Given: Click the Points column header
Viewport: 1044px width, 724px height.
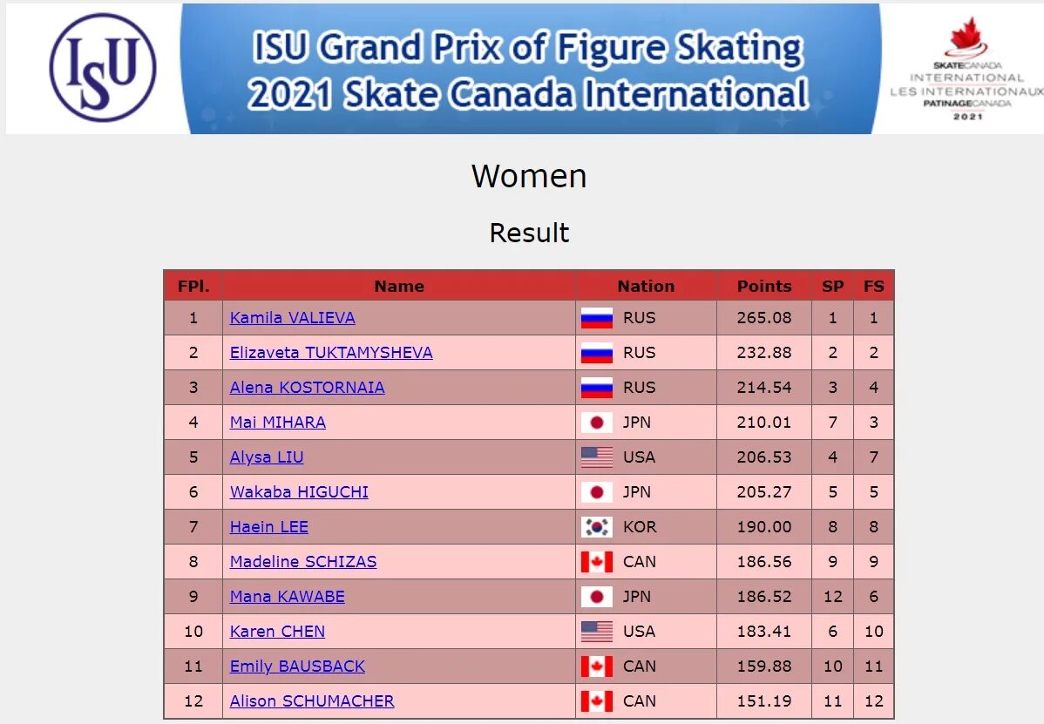Looking at the screenshot, I should tap(764, 286).
